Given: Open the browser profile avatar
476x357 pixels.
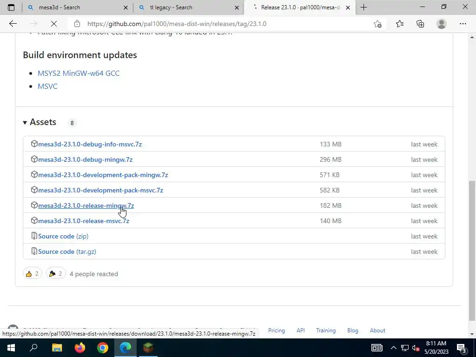Looking at the screenshot, I should (442, 24).
